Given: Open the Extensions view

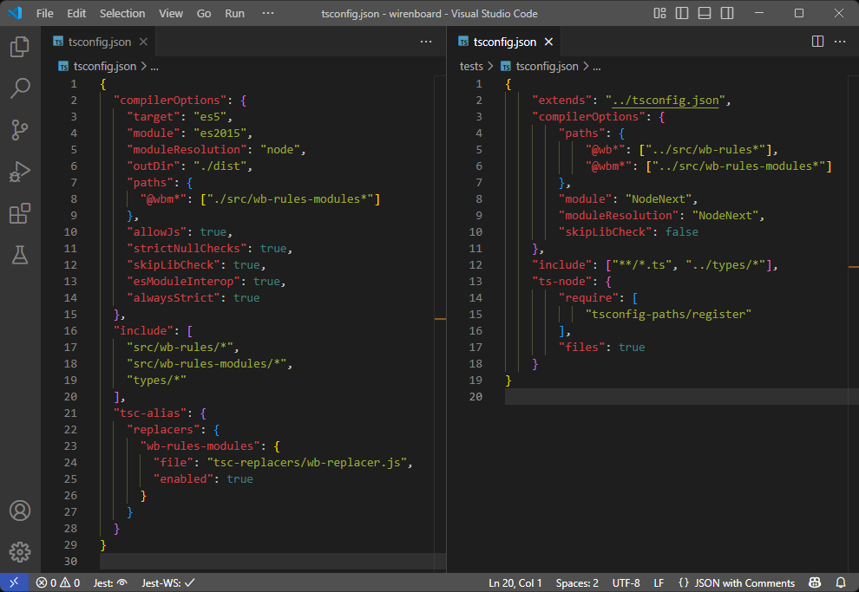Looking at the screenshot, I should coord(19,213).
